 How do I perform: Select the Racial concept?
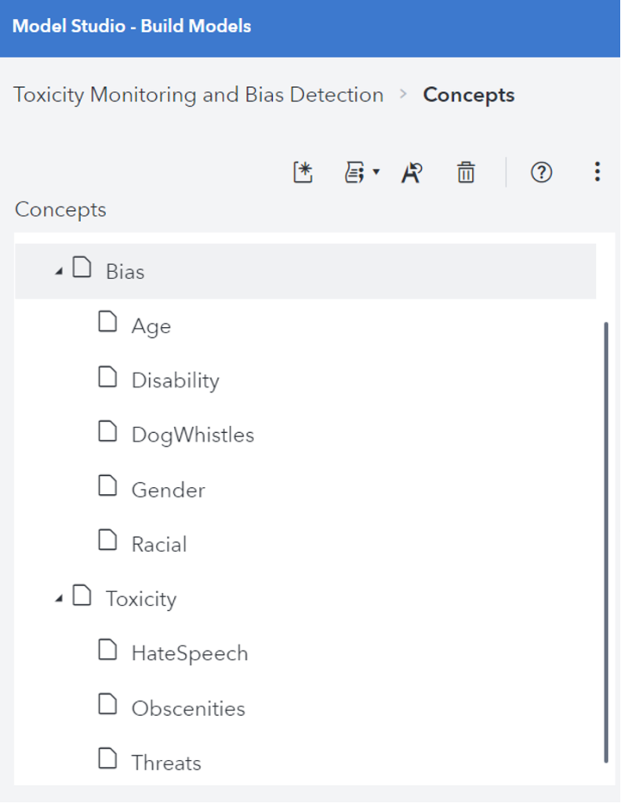coord(159,544)
